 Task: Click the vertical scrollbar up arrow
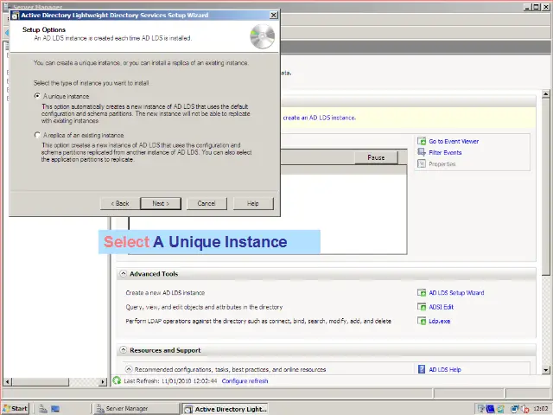coord(545,94)
